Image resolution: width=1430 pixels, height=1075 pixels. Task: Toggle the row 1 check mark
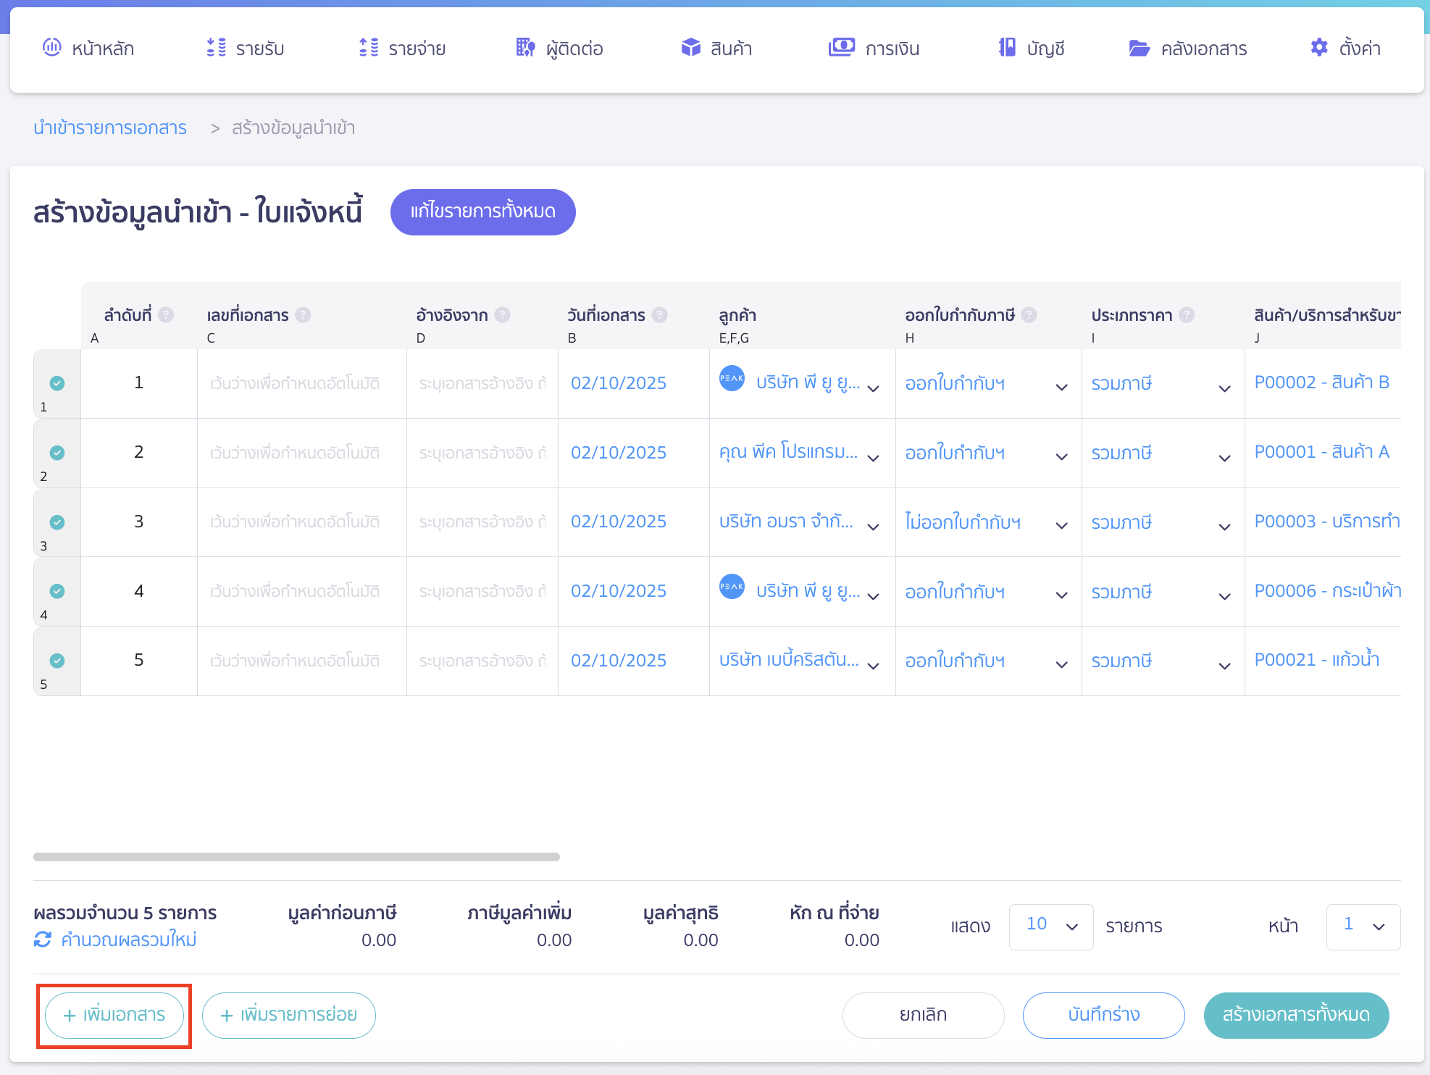[57, 383]
